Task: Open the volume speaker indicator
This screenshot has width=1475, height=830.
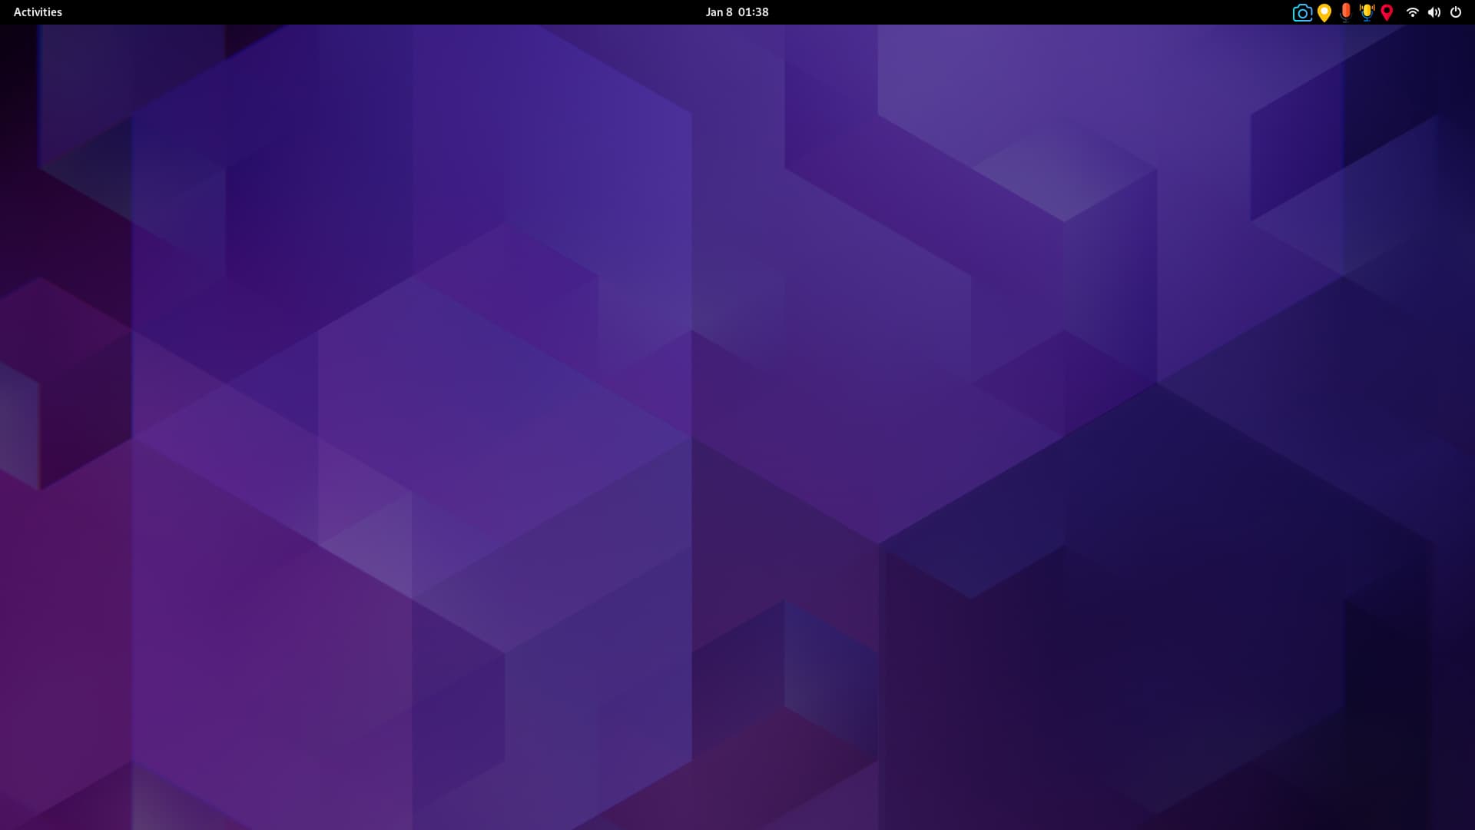Action: click(x=1434, y=12)
